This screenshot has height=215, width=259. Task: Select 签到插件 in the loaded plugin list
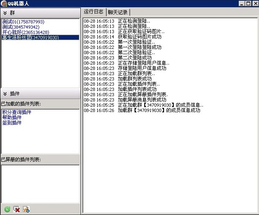click(12, 123)
